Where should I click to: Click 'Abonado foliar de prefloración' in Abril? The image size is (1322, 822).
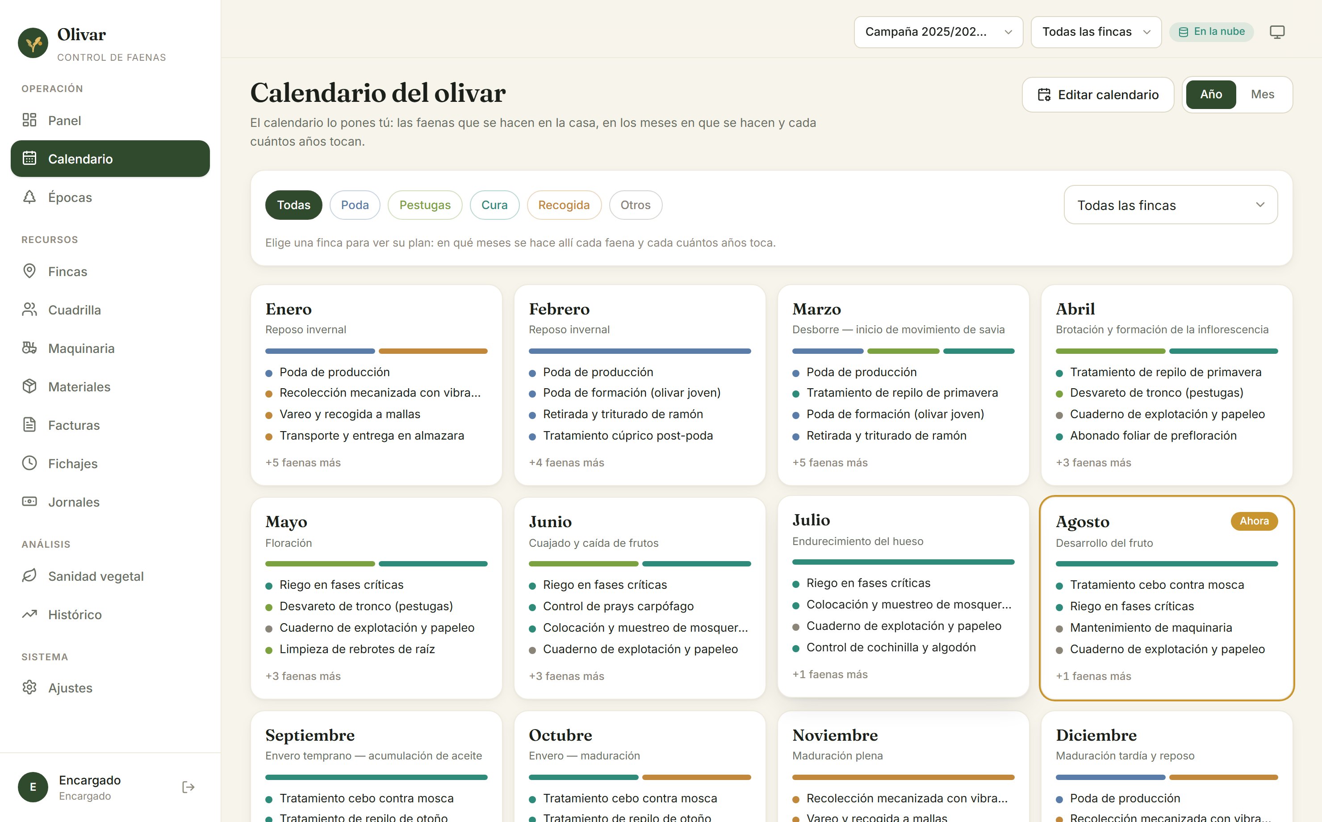tap(1153, 436)
